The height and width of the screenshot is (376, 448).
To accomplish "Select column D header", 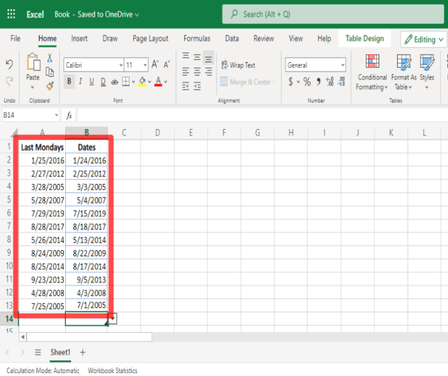I will 157,133.
